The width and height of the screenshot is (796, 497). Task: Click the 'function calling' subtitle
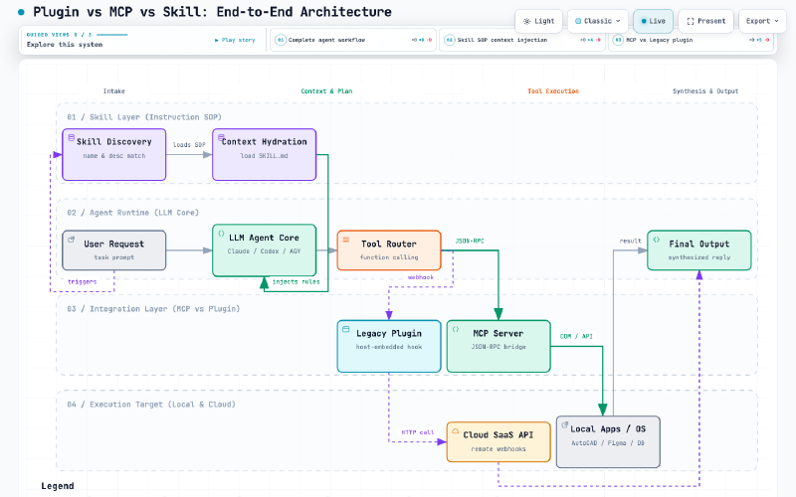tap(389, 257)
